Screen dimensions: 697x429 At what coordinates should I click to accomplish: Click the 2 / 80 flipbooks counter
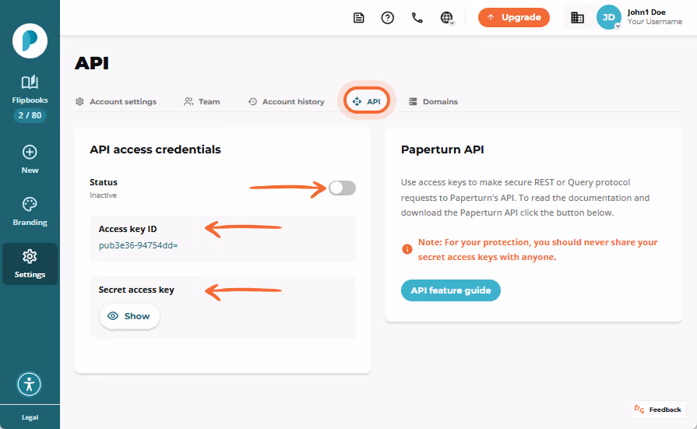click(x=30, y=115)
